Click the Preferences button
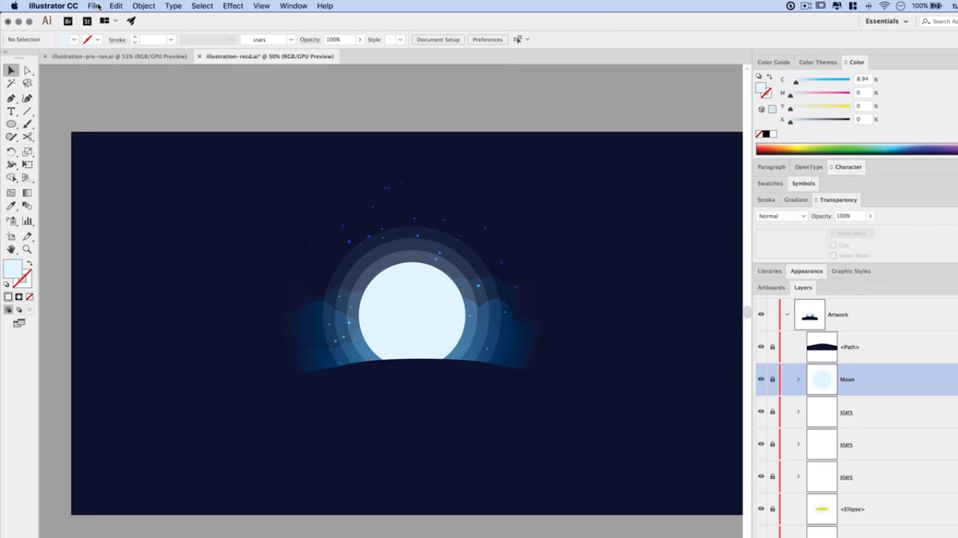 [x=487, y=40]
